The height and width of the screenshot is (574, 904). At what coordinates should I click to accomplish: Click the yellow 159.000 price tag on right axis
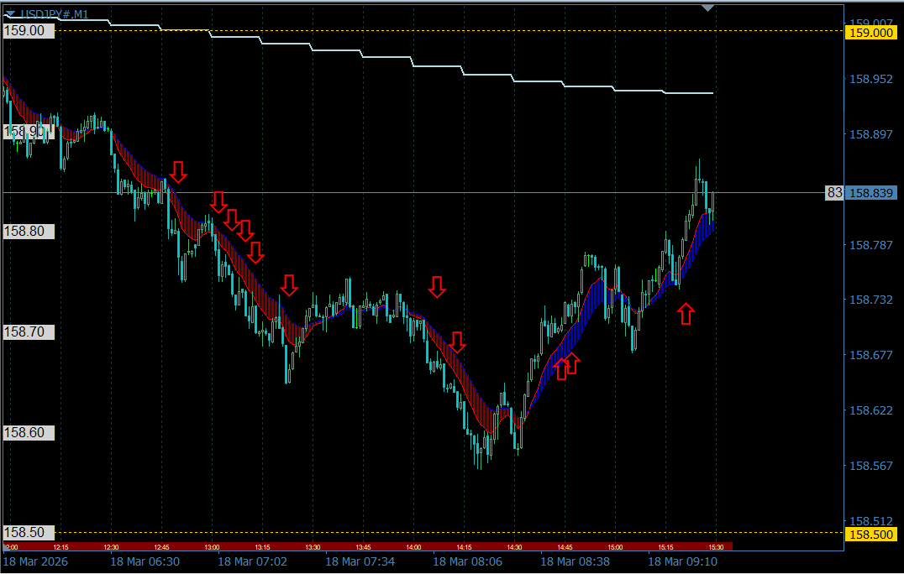point(871,32)
